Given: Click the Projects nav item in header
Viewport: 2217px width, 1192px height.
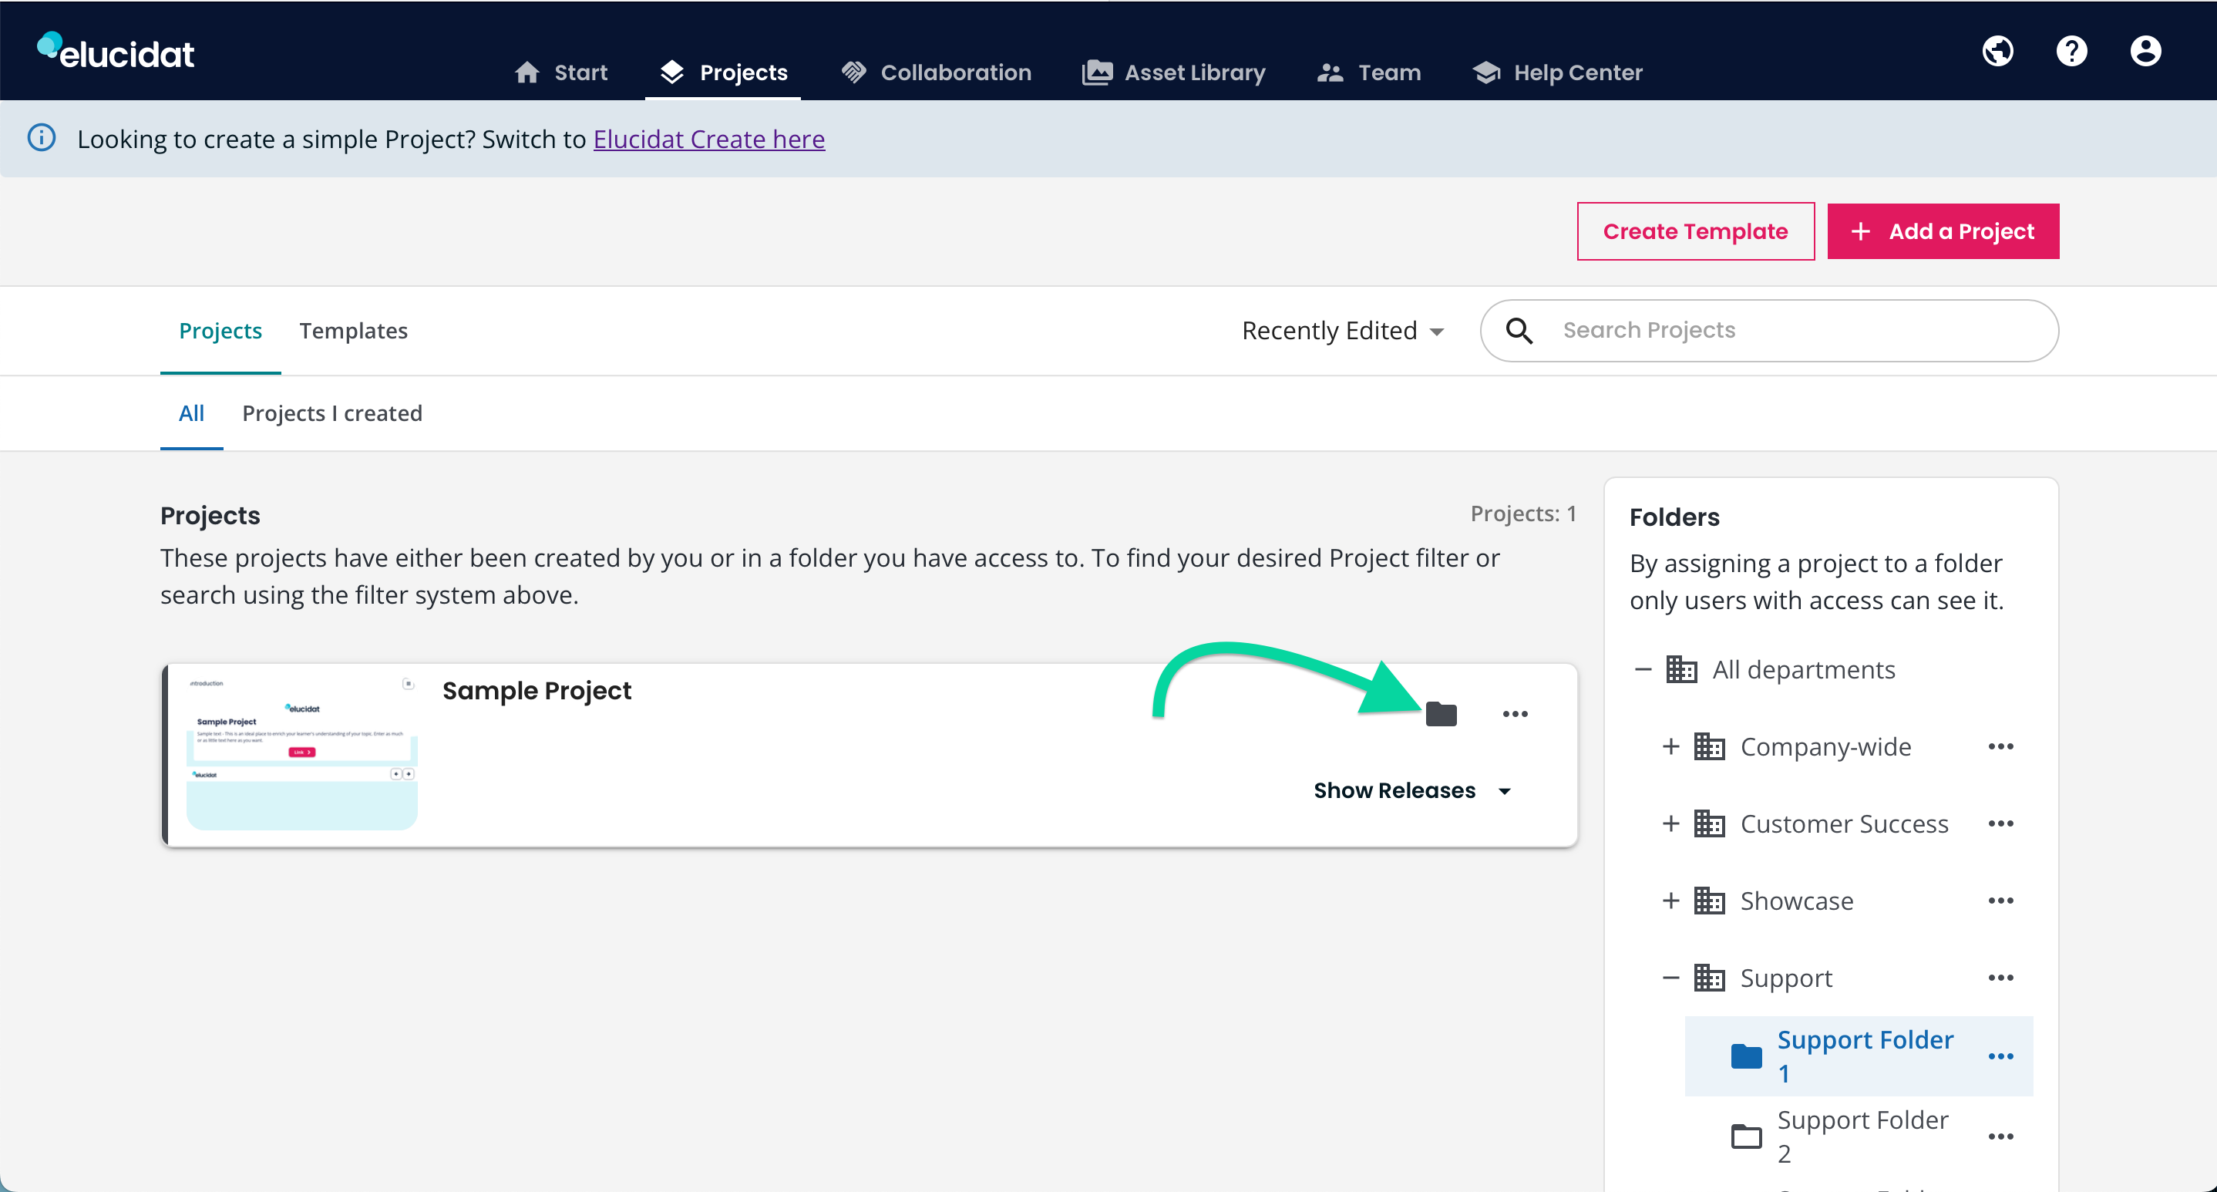Looking at the screenshot, I should point(723,72).
